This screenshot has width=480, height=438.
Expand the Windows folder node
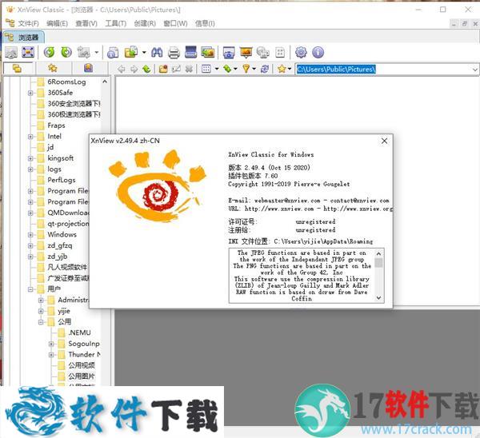click(x=30, y=235)
